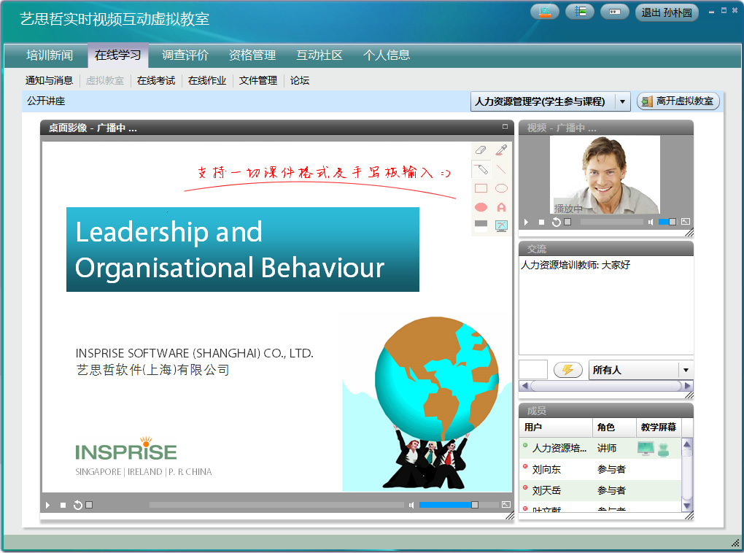The height and width of the screenshot is (553, 744).
Task: Click the chat message input field
Action: (533, 370)
